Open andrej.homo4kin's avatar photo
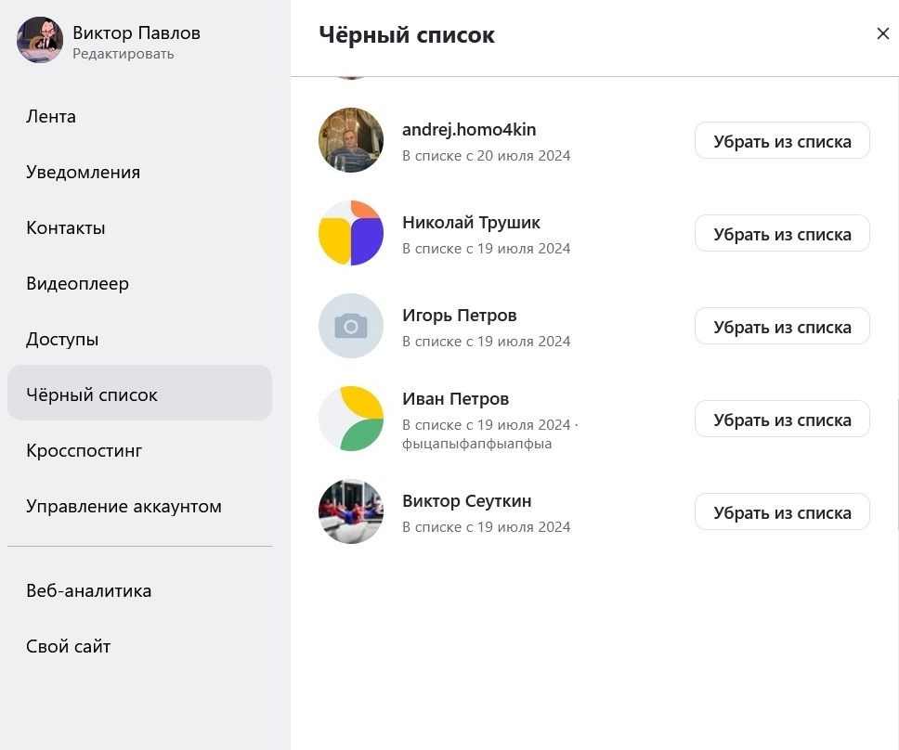Image resolution: width=899 pixels, height=750 pixels. tap(351, 140)
